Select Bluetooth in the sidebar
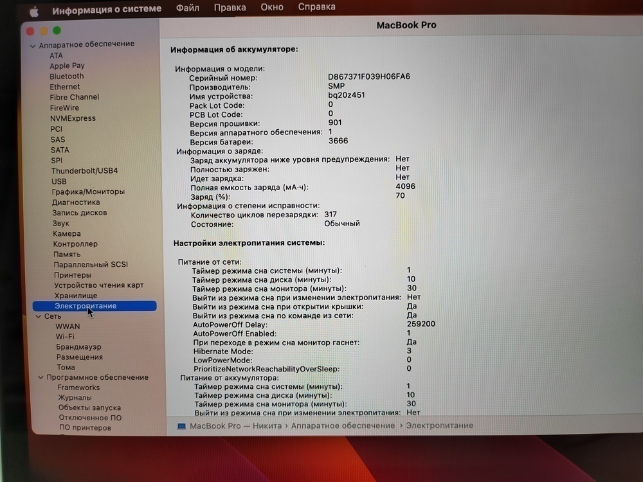The image size is (643, 482). coord(68,76)
